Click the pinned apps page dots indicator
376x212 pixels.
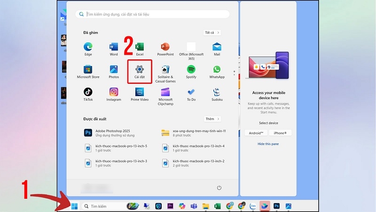point(234,73)
